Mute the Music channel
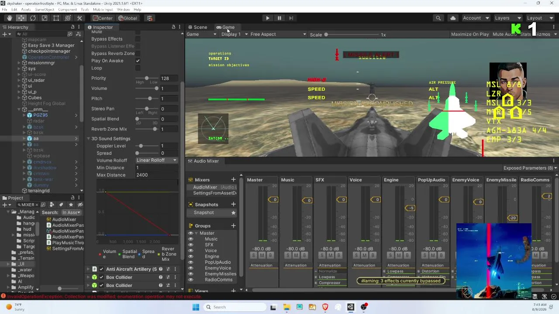The width and height of the screenshot is (559, 314). (296, 255)
